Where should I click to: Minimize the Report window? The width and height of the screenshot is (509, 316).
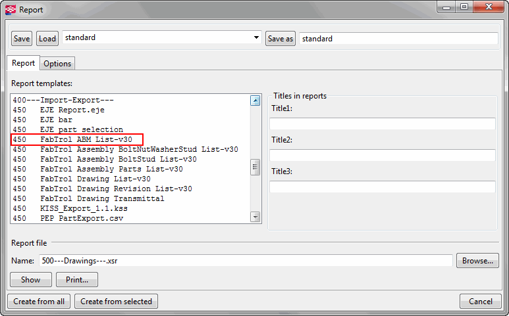click(446, 7)
